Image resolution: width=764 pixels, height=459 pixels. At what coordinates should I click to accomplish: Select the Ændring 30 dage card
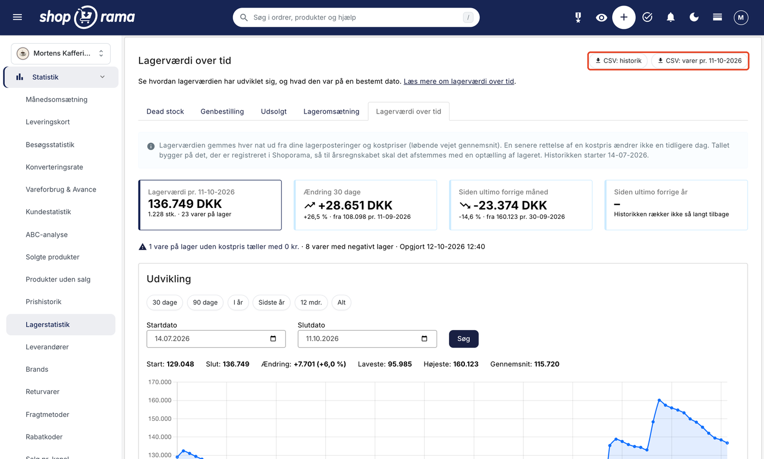pyautogui.click(x=365, y=205)
